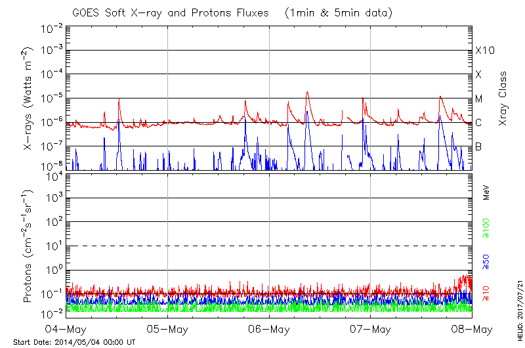This screenshot has width=525, height=348.
Task: Click the 'Protons' y-axis title
Action: (30, 245)
